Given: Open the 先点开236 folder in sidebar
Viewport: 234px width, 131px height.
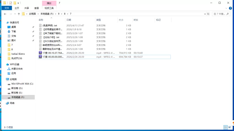Looking at the screenshot, I should 17,58.
